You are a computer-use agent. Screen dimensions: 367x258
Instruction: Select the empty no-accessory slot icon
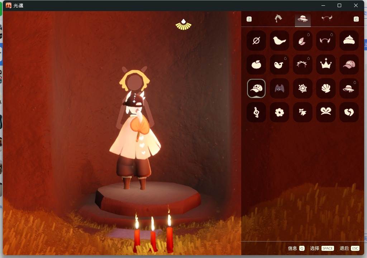256,40
